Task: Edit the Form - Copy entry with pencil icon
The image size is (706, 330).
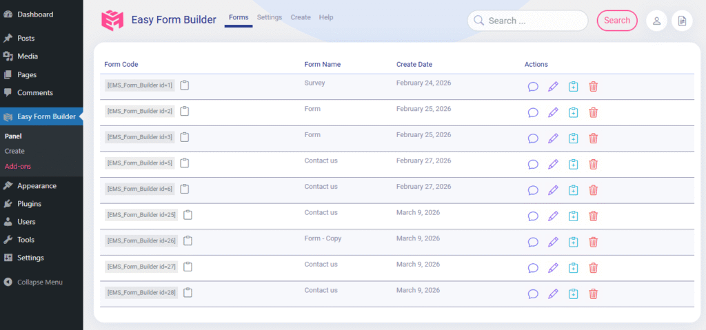Action: coord(552,242)
